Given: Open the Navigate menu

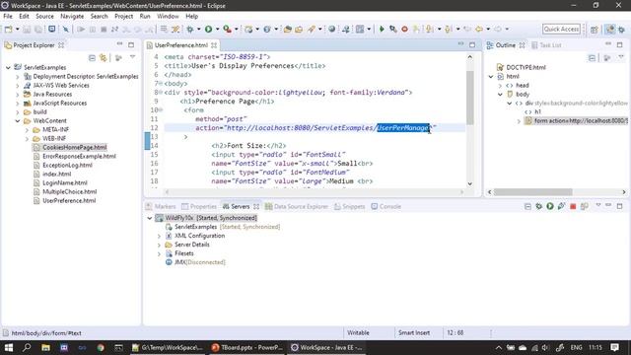Looking at the screenshot, I should tap(72, 16).
